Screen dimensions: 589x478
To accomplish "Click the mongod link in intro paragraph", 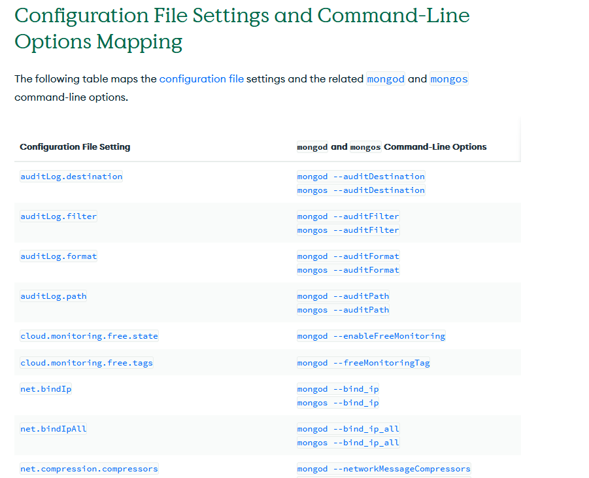I will coord(386,79).
